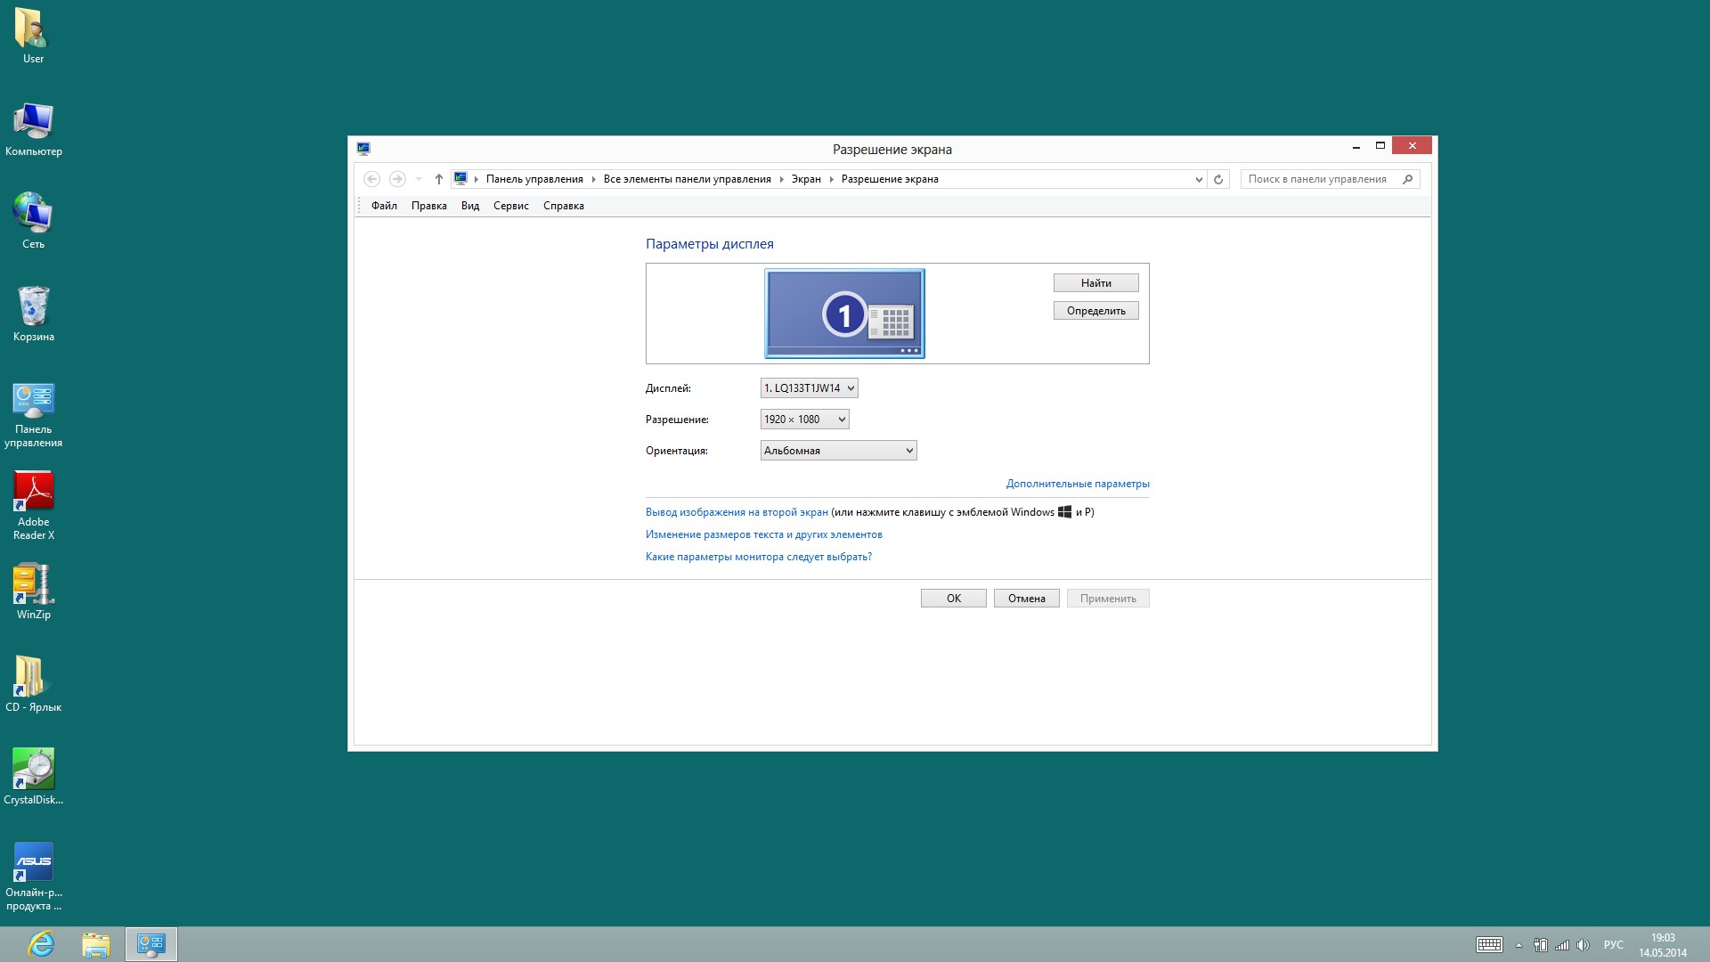Viewport: 1710px width, 962px height.
Task: Expand the Дисплей dropdown
Action: (x=809, y=388)
